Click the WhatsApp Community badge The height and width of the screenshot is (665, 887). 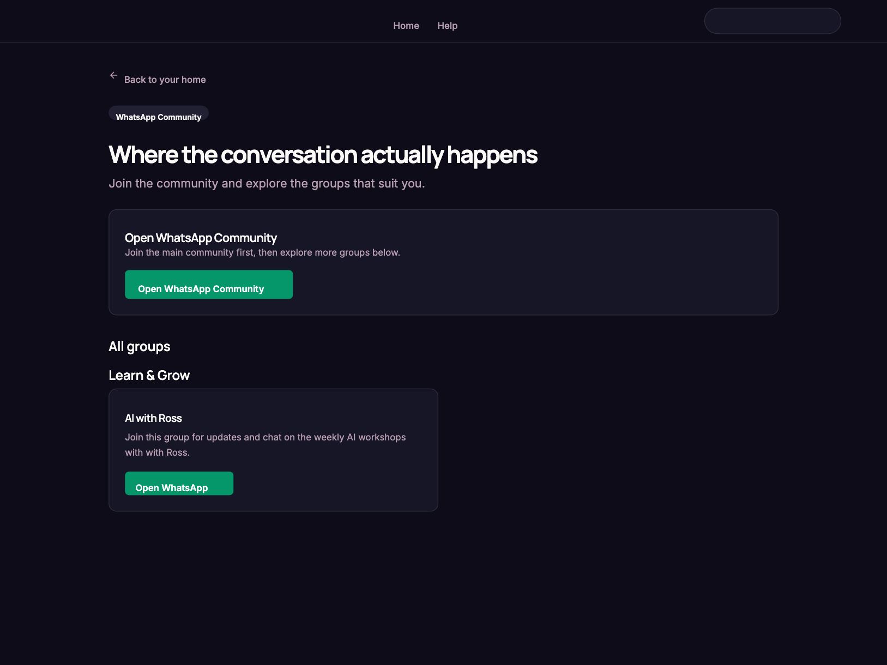(159, 113)
